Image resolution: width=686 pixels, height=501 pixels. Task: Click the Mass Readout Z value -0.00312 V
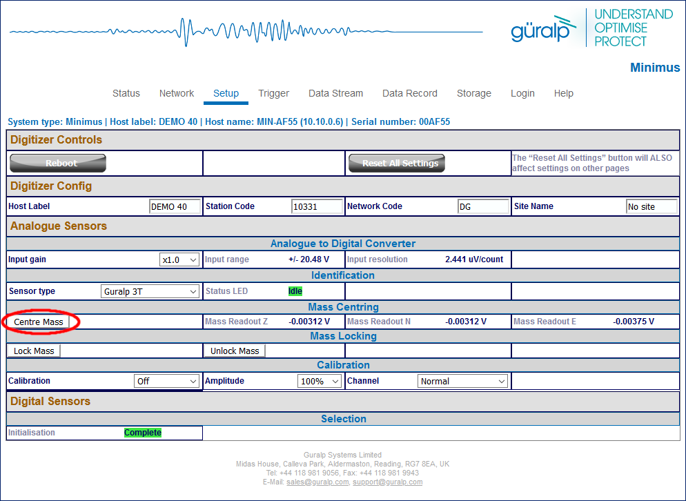click(x=309, y=322)
